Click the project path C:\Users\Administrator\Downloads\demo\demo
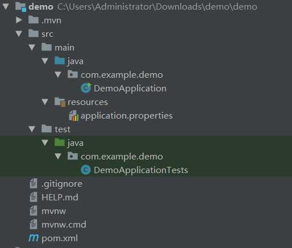This screenshot has height=248, width=292. tap(157, 7)
